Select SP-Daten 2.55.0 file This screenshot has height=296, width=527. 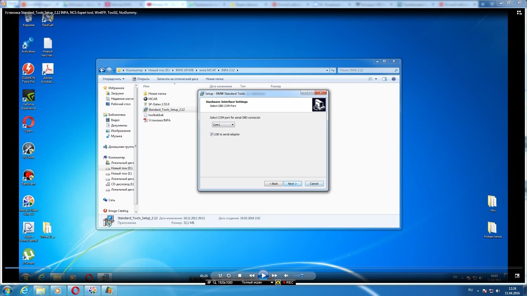(156, 104)
